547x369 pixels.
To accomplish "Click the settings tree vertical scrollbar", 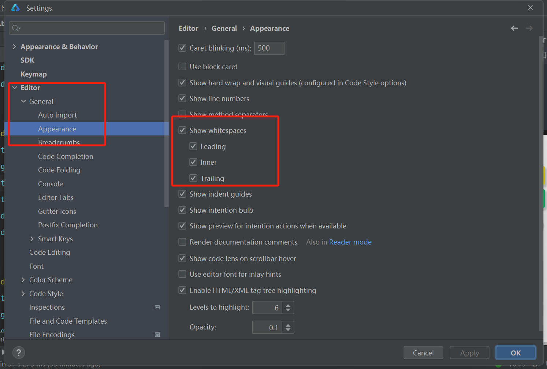I will [167, 124].
